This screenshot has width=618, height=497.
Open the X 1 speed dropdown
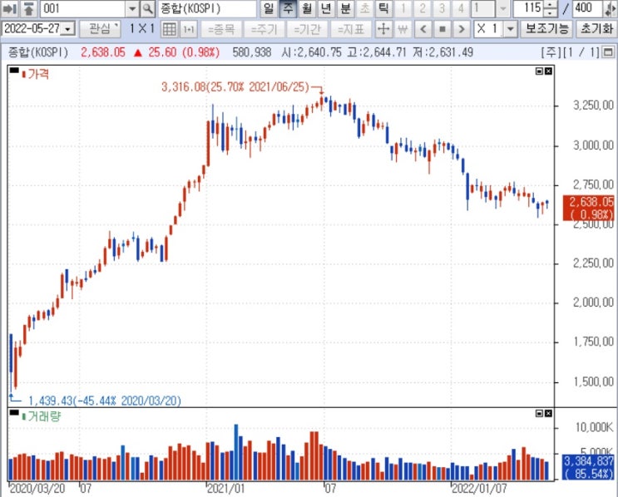511,29
